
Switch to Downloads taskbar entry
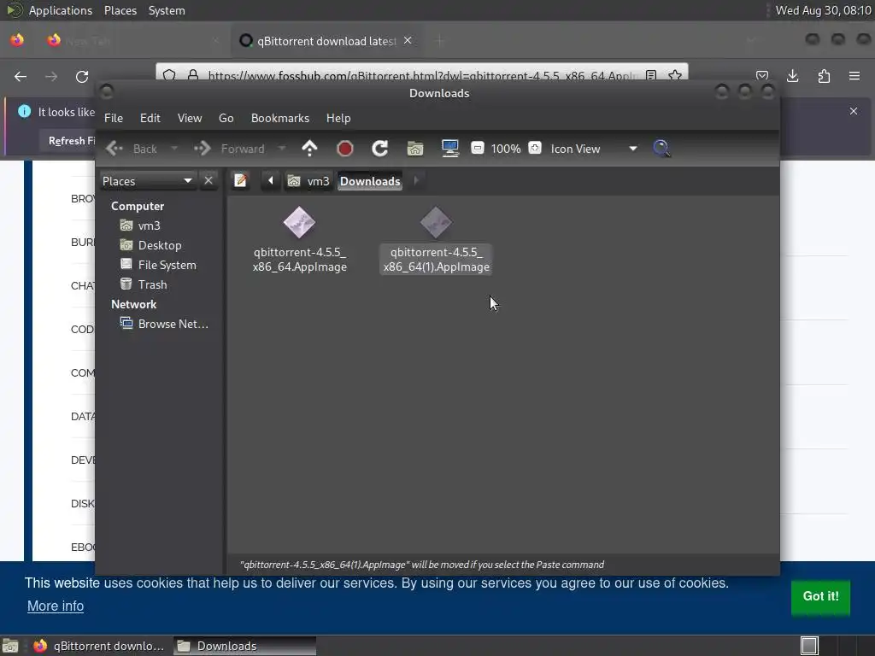click(x=244, y=646)
